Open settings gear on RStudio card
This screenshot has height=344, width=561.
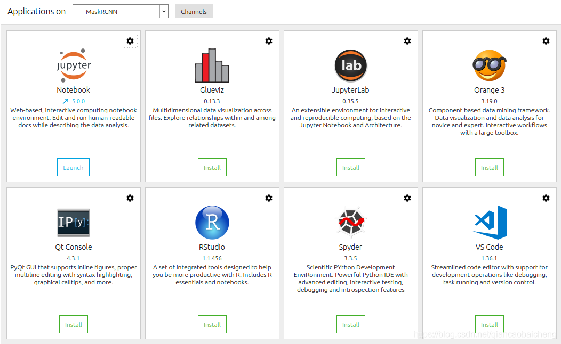pos(269,198)
